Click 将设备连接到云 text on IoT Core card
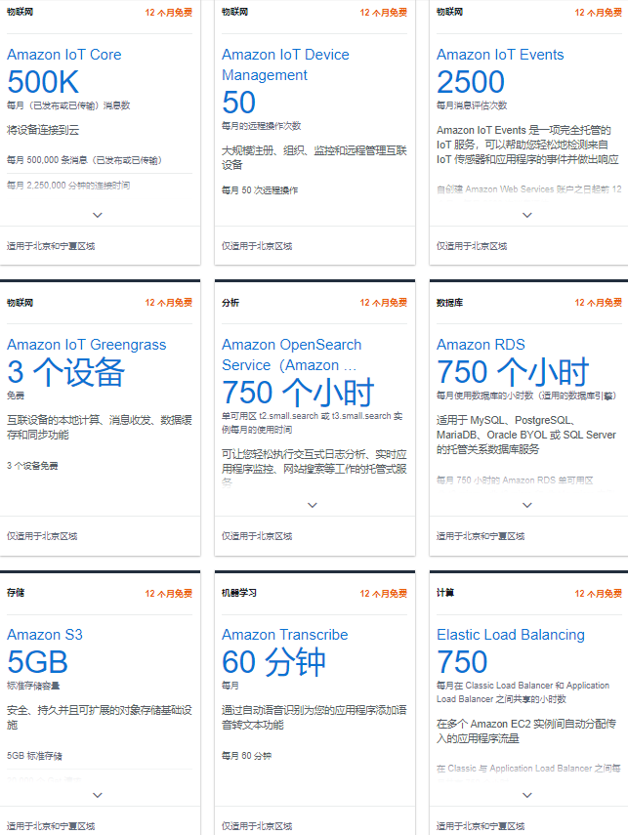Viewport: 628px width, 835px height. click(x=43, y=130)
